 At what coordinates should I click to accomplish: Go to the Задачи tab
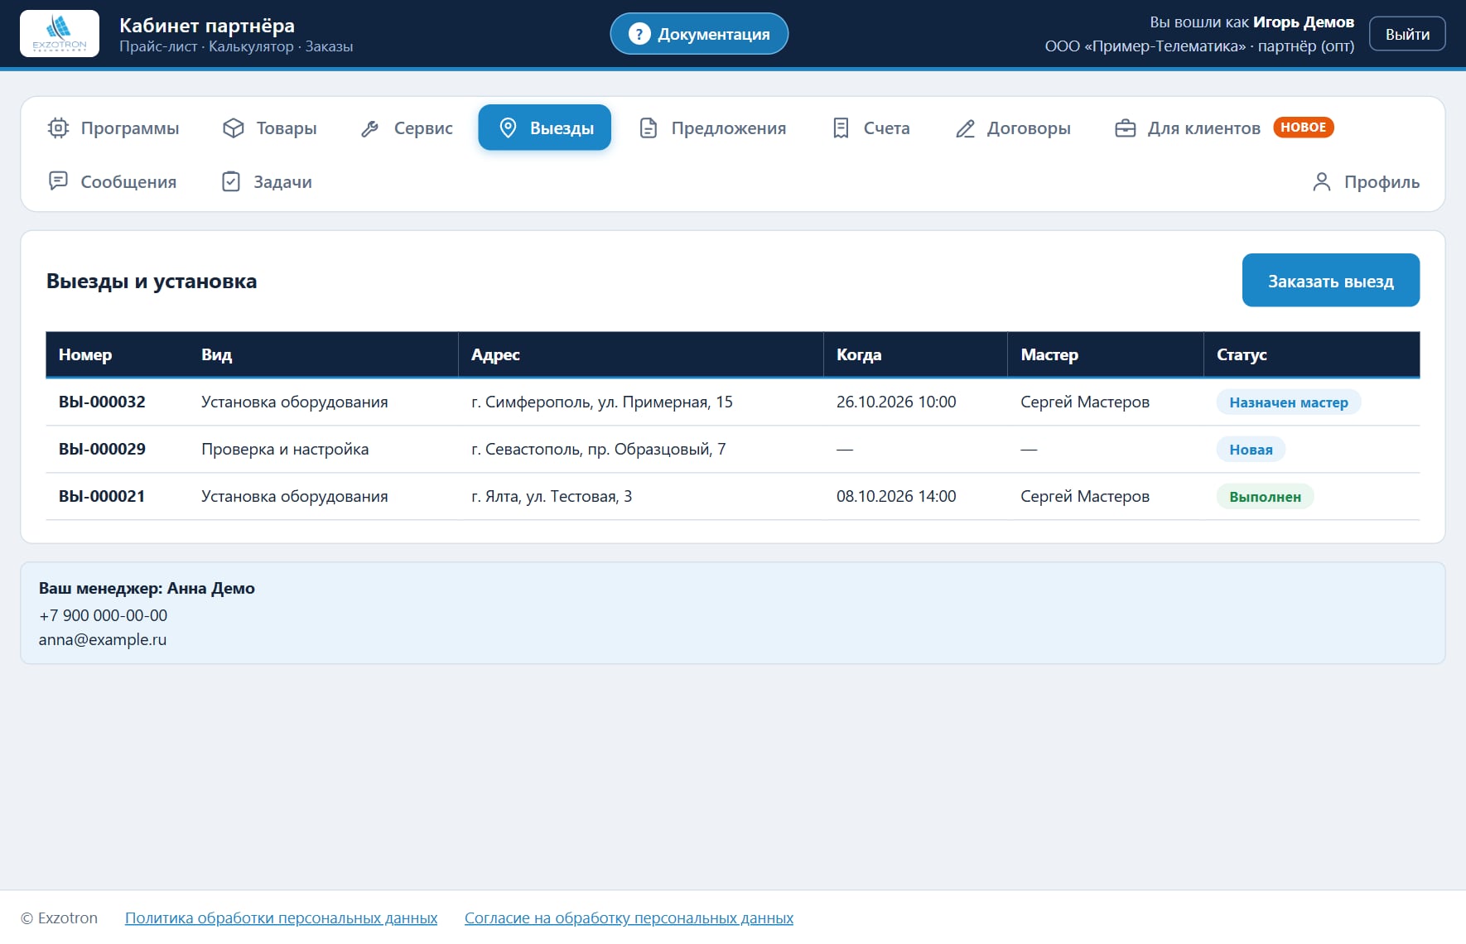click(267, 181)
